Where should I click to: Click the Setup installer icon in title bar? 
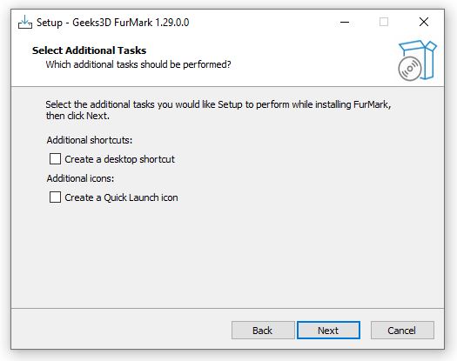click(25, 22)
